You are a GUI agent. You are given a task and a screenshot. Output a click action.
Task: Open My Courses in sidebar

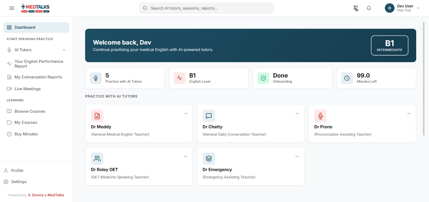tap(36, 122)
